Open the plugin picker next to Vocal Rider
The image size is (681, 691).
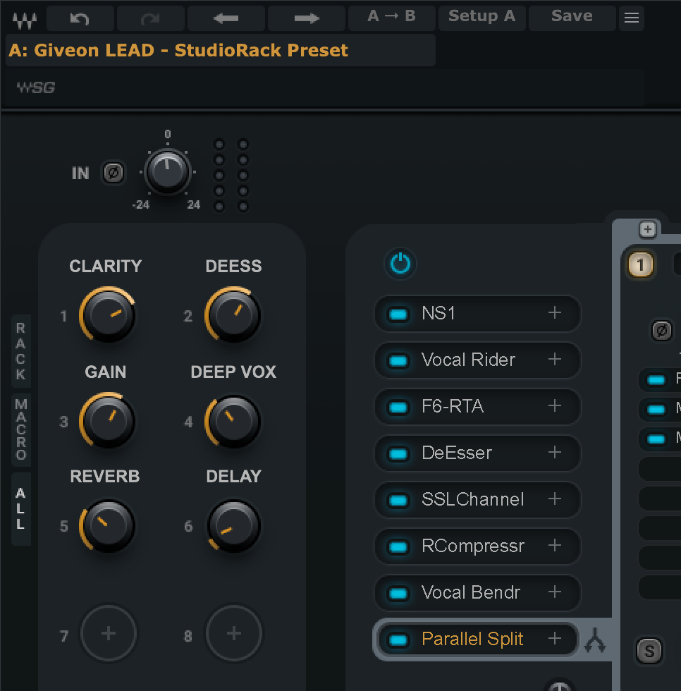(555, 360)
